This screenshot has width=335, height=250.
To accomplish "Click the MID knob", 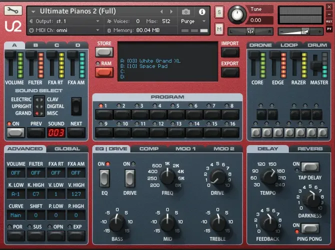I will pos(167,223).
